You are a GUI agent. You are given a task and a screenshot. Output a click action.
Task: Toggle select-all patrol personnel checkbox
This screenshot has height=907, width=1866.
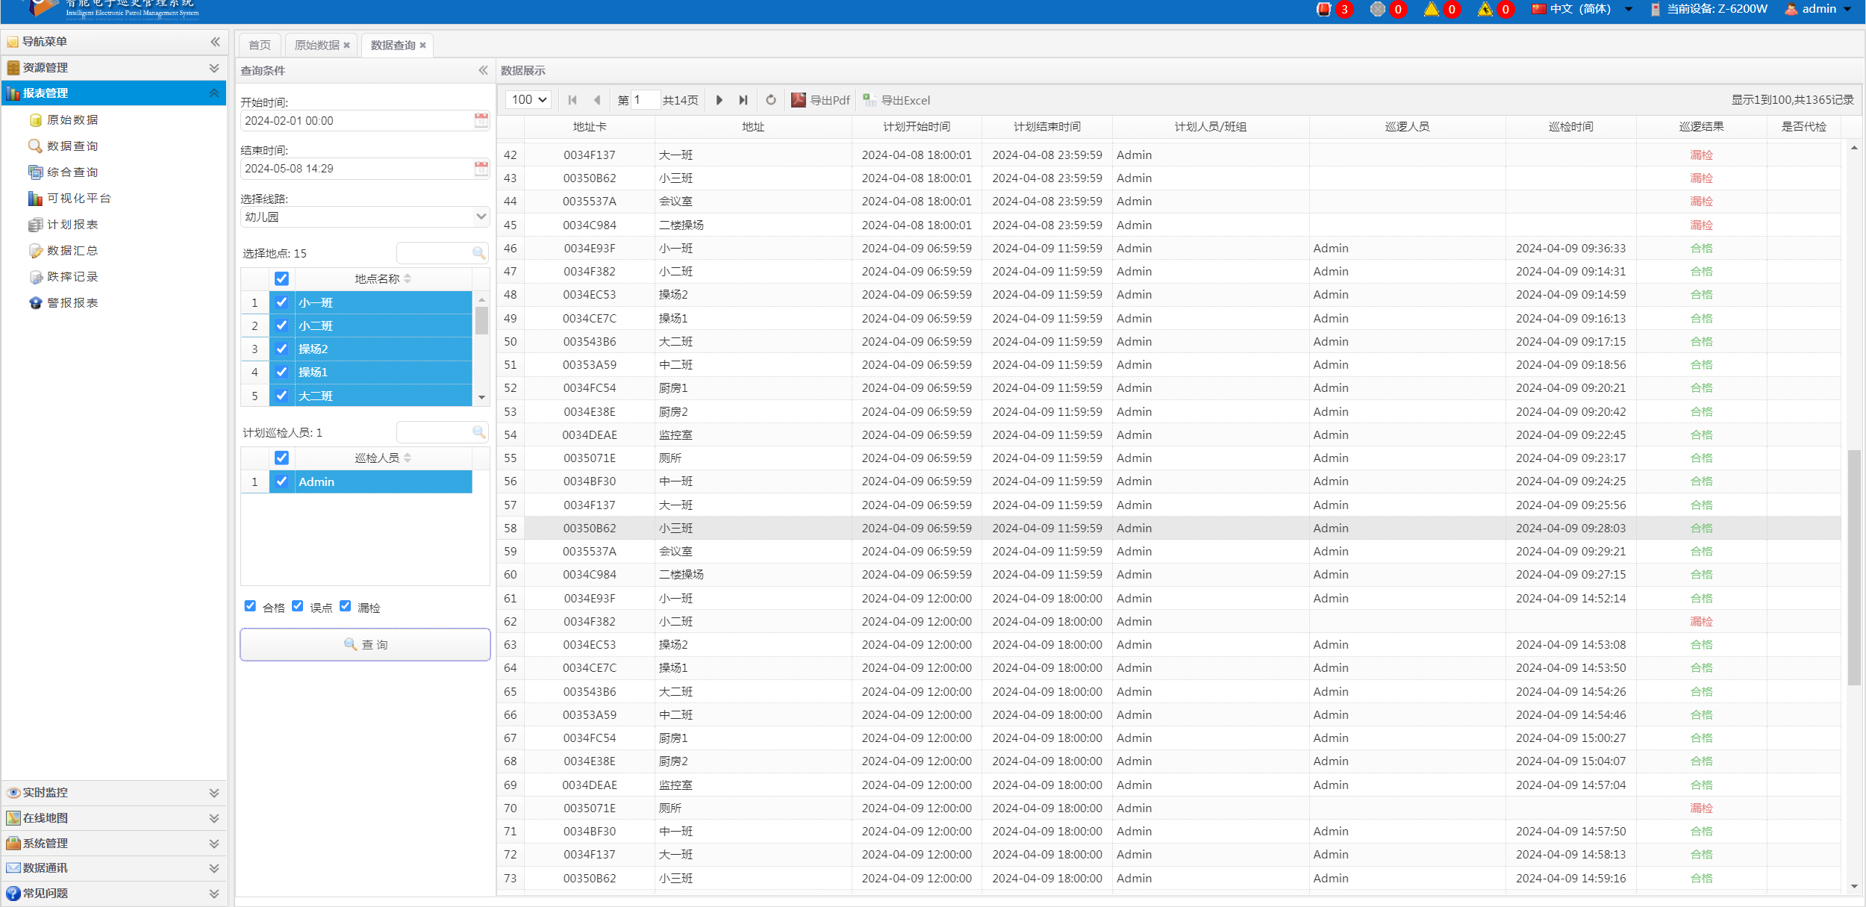[x=281, y=458]
